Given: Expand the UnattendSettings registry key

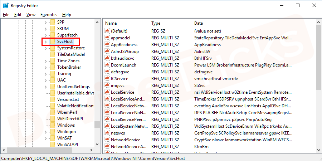Looking at the screenshot, I should click(x=45, y=87).
